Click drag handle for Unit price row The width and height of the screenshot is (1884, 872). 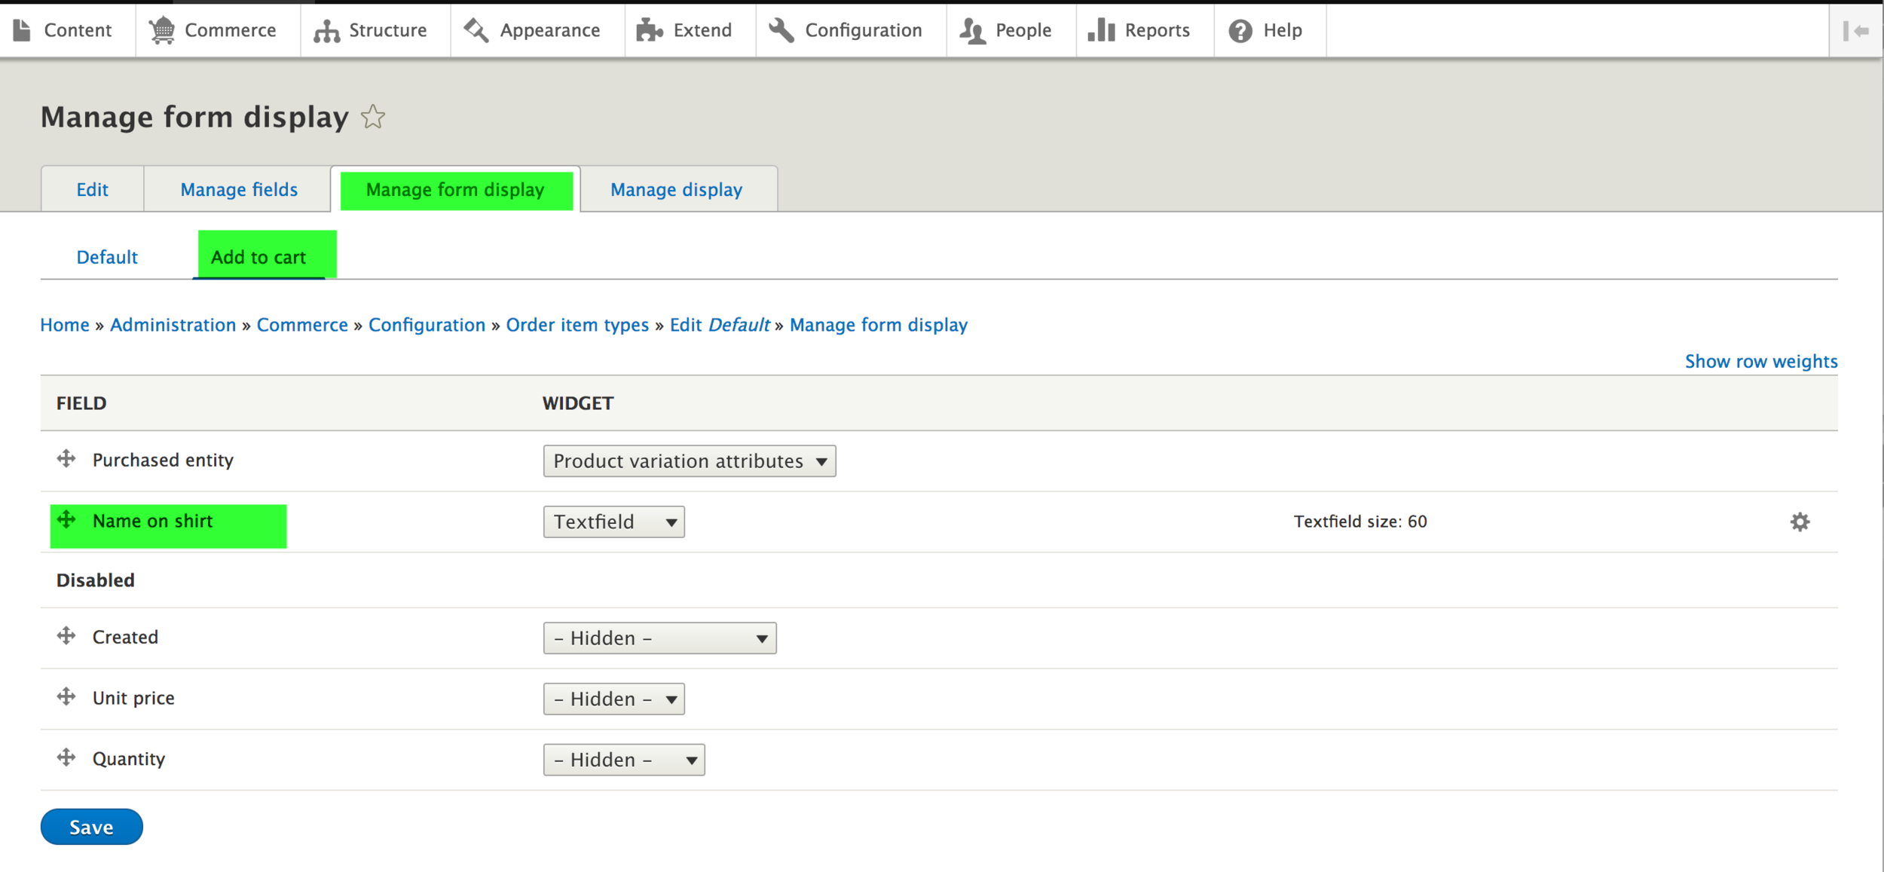[x=66, y=696]
